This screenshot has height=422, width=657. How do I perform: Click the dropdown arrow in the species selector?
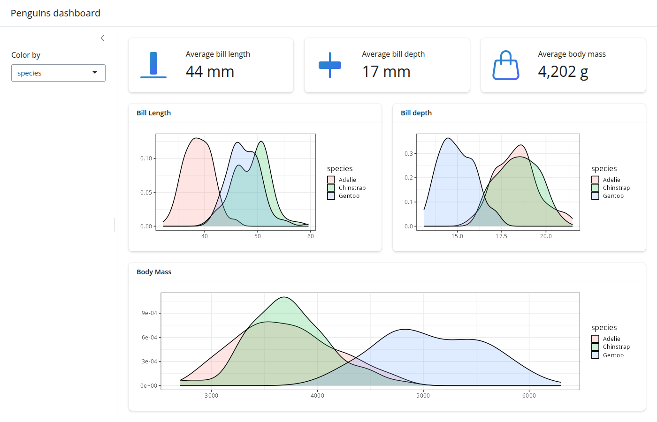95,73
